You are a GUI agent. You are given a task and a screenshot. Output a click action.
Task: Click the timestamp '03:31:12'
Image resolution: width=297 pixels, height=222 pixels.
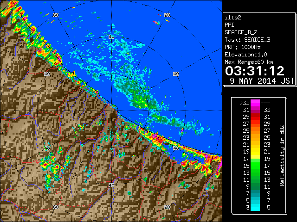point(255,71)
